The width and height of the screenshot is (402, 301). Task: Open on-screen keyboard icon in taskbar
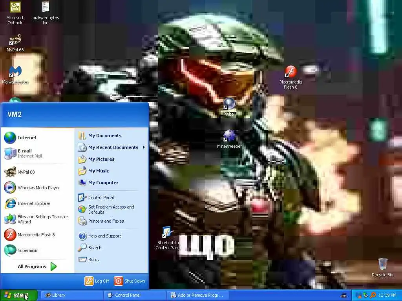point(344,296)
